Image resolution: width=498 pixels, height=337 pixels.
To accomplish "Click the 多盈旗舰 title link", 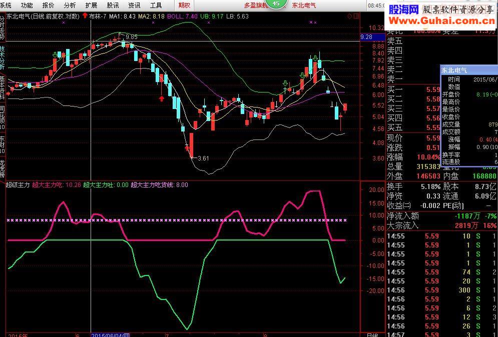I will coord(256,5).
